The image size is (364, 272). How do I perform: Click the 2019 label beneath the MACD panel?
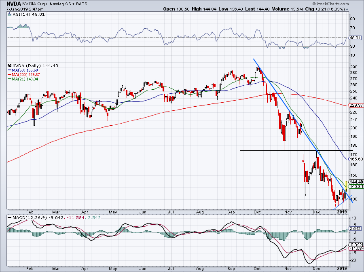pos(342,269)
